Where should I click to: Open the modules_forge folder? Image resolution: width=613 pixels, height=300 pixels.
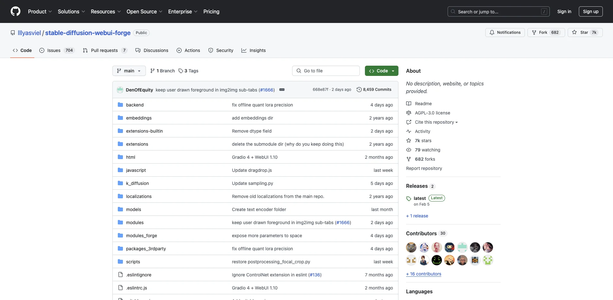(141, 236)
